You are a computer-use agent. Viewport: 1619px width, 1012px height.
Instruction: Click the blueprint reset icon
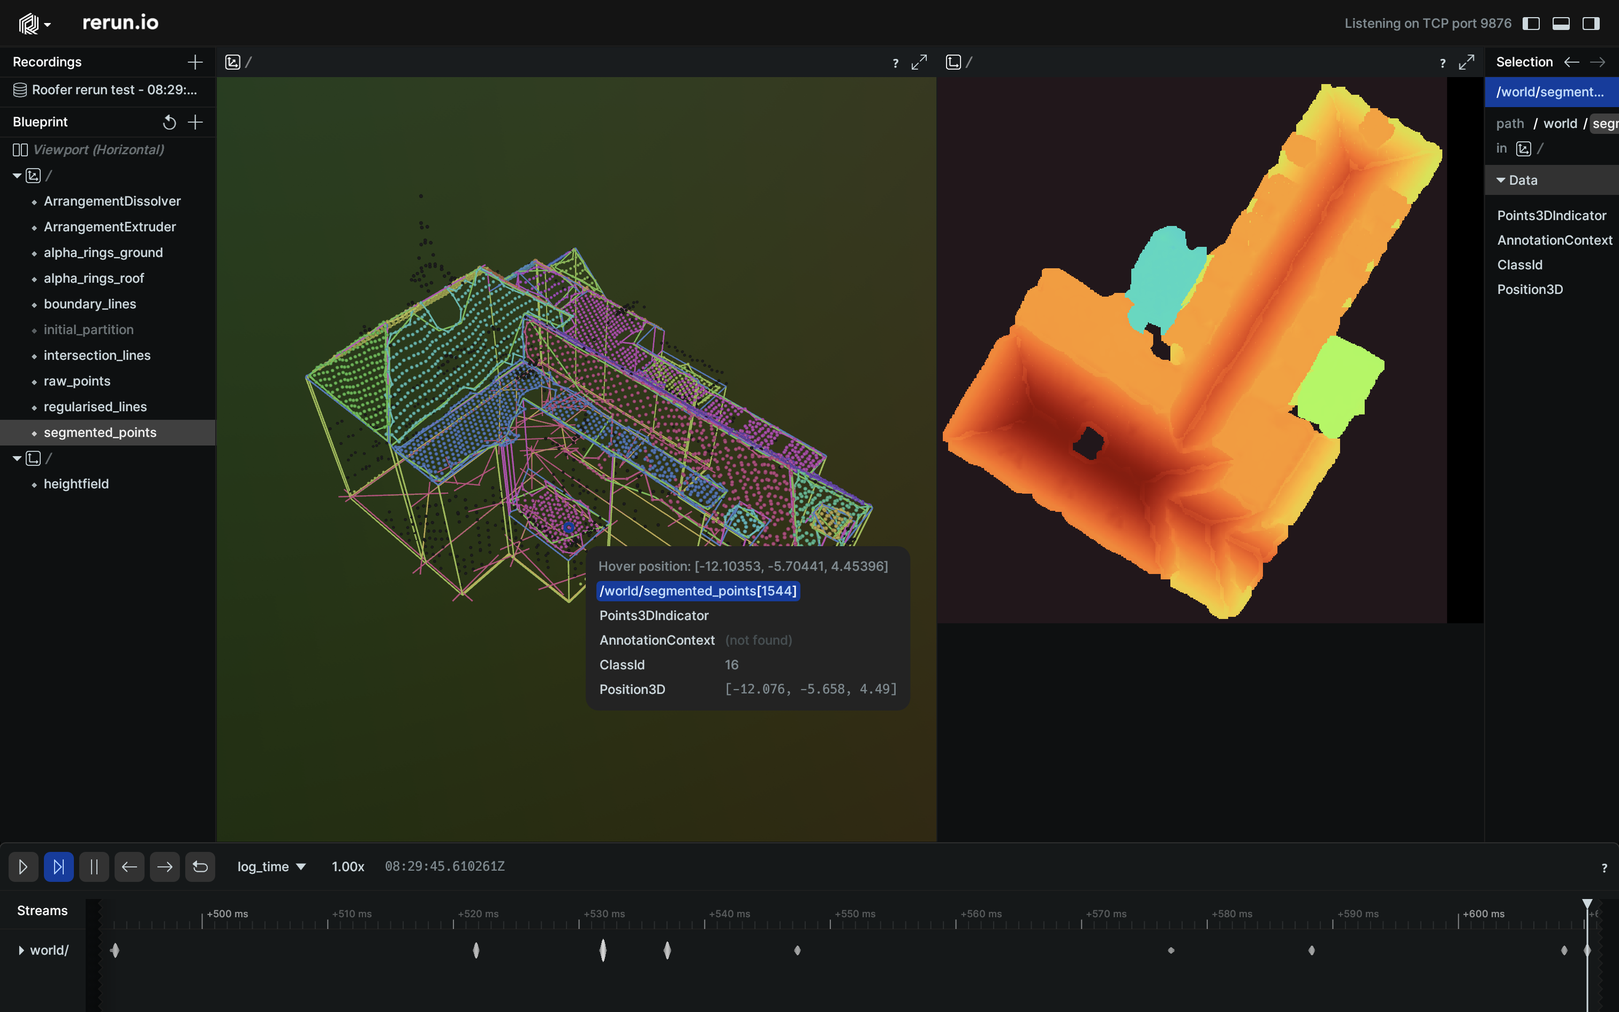click(x=169, y=121)
